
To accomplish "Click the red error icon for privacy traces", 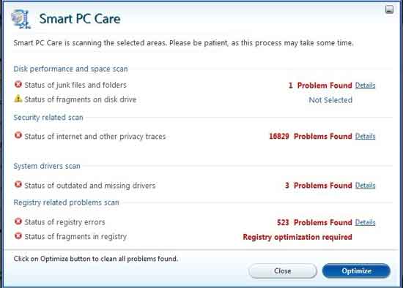I will pyautogui.click(x=18, y=135).
